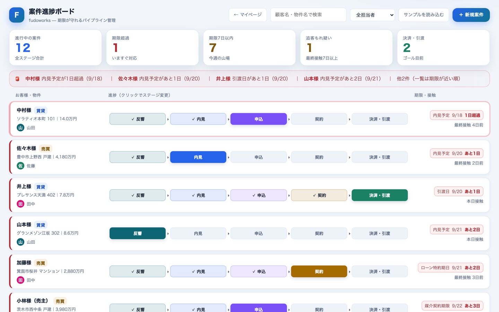The image size is (499, 312).
Task: Click the green 決済・引渡 stage for 井上様
Action: pos(380,195)
